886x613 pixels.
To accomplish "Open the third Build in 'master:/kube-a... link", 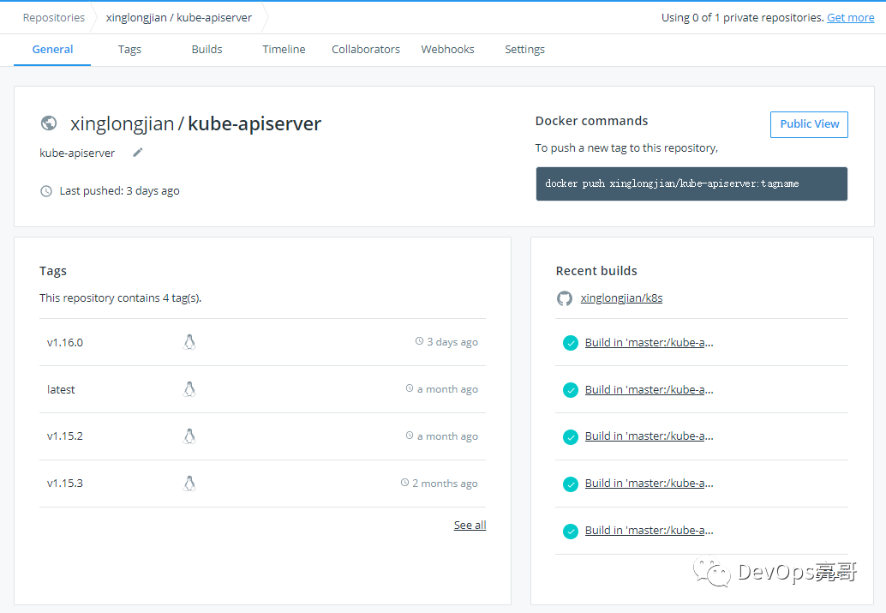I will coord(649,436).
